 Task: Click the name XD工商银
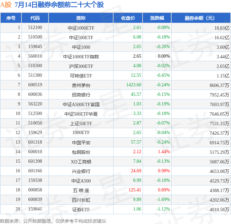[x=81, y=162]
